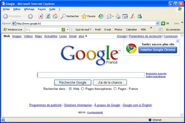This screenshot has height=123, width=185.
Task: Go to the Home page icon
Action: coord(55,16)
